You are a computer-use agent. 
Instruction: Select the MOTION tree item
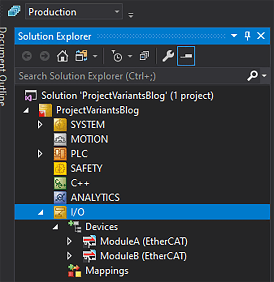pyautogui.click(x=89, y=139)
